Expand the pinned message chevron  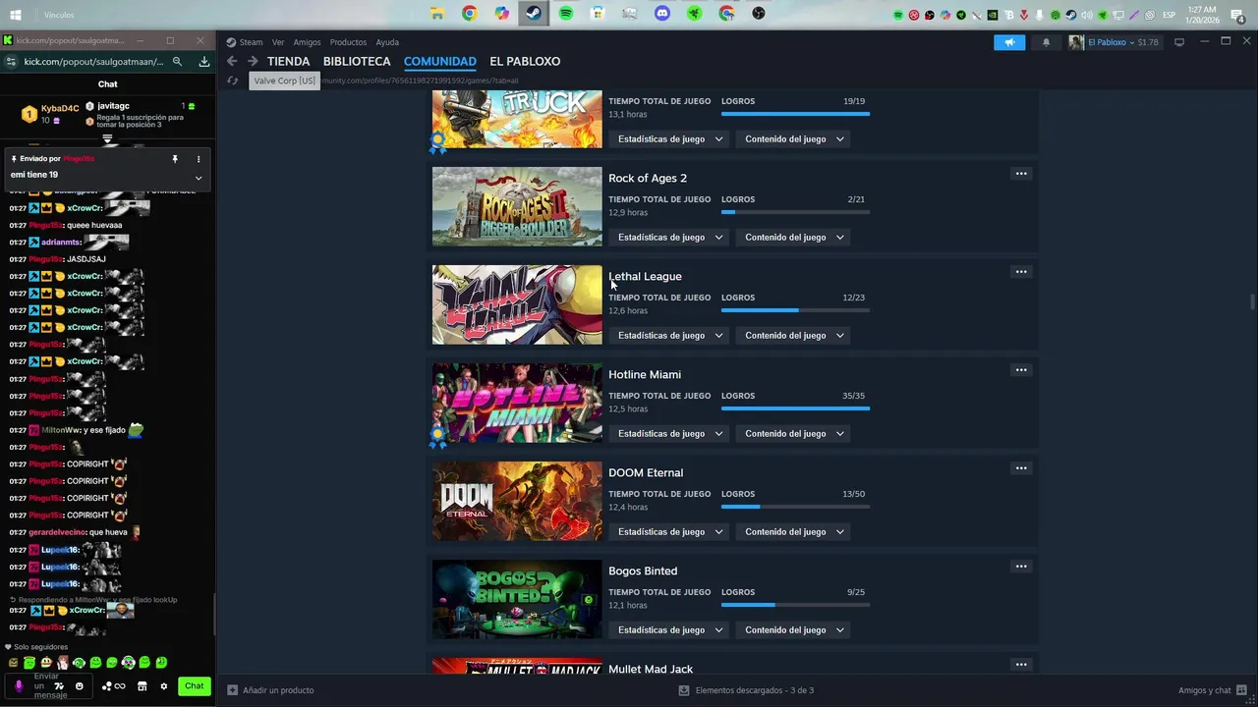(199, 178)
